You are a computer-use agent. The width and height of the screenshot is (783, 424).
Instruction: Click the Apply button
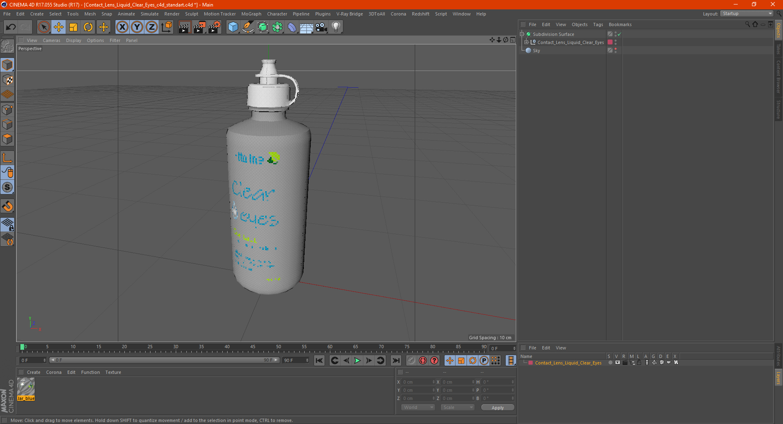[x=498, y=407]
